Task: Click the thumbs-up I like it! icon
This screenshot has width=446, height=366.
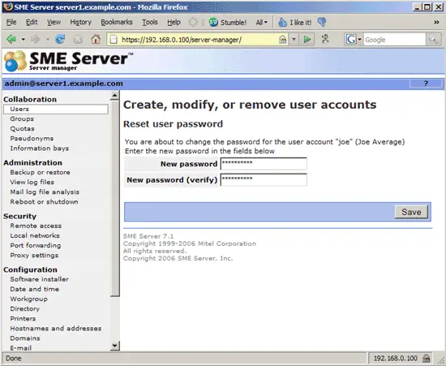Action: [282, 22]
